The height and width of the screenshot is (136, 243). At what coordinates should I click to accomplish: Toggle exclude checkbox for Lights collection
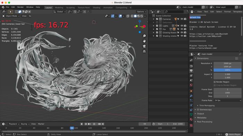(157, 26)
